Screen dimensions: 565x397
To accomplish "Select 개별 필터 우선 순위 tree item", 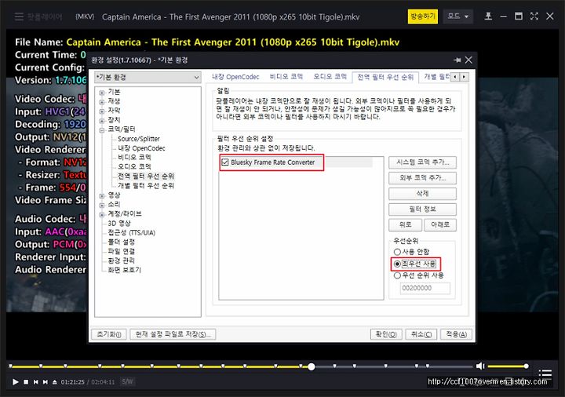I will pos(146,185).
